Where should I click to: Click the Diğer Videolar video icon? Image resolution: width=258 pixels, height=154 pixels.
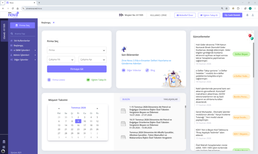point(123,70)
